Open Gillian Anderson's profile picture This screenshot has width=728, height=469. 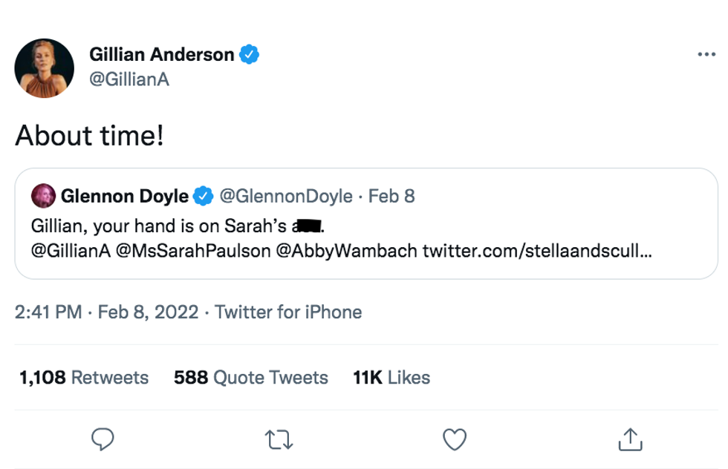pos(45,68)
